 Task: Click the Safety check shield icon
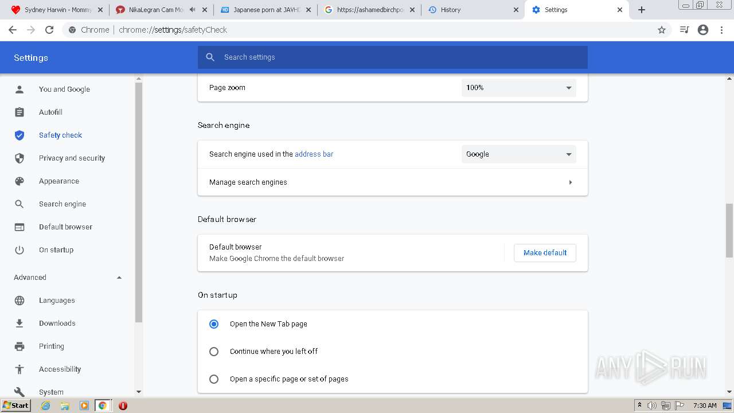click(19, 135)
